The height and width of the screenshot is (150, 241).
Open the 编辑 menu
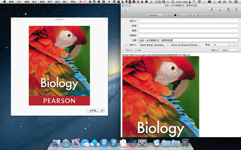tap(27, 2)
